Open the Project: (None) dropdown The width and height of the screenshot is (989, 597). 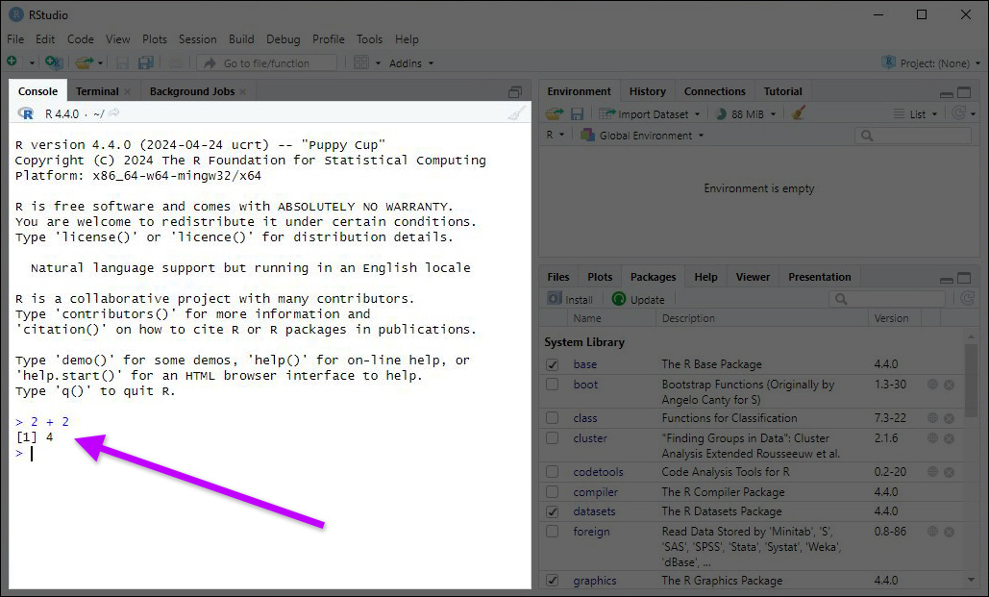(931, 63)
